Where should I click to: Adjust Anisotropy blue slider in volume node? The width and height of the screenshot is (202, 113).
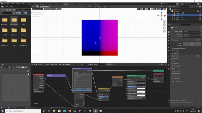[136, 87]
